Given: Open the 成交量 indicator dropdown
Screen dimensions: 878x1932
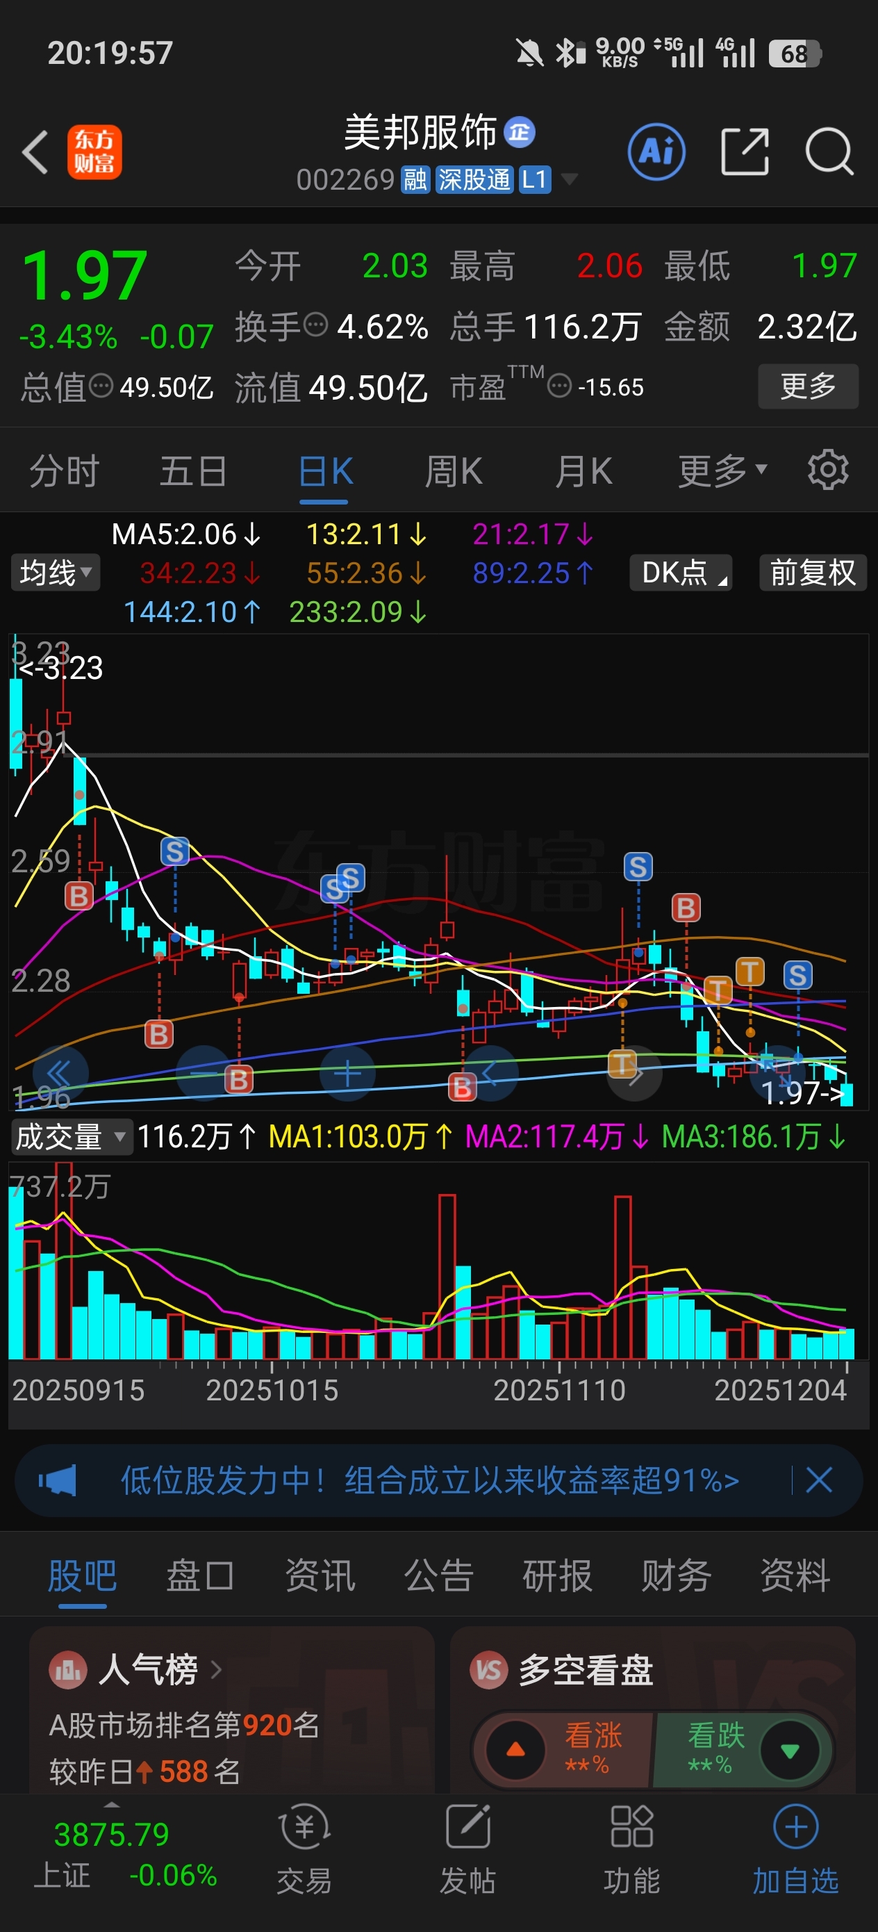Looking at the screenshot, I should point(72,1136).
